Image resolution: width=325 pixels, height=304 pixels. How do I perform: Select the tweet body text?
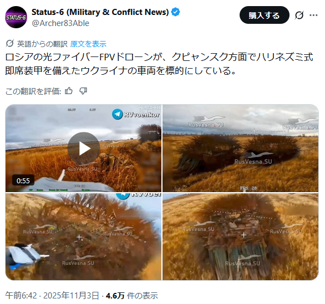(159, 64)
